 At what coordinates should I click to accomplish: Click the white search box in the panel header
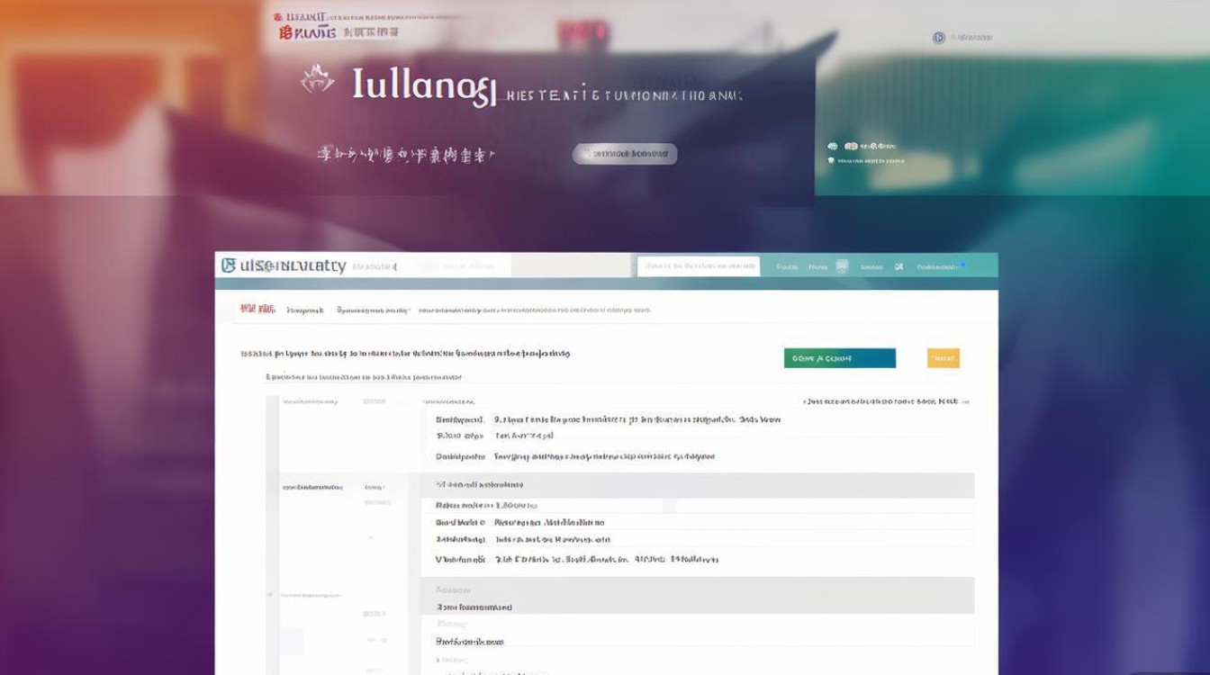tap(699, 265)
